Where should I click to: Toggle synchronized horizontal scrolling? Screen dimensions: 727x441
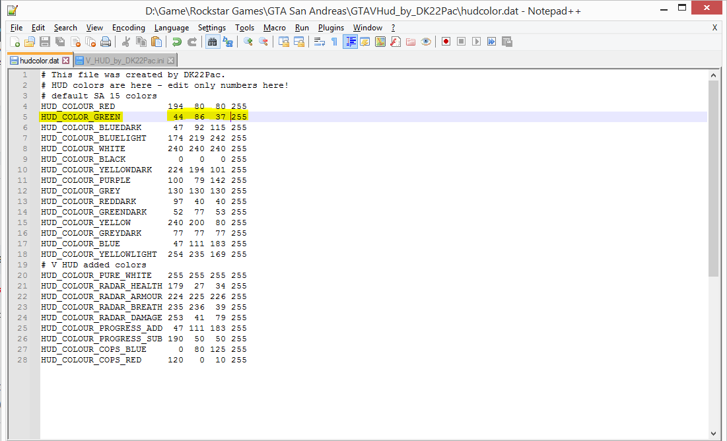[299, 42]
